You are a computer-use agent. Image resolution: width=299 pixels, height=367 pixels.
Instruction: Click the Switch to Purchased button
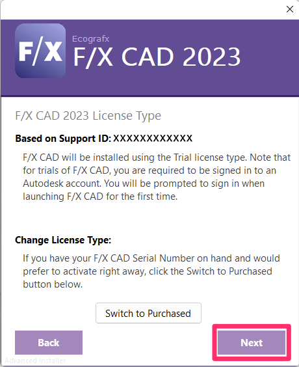click(148, 313)
